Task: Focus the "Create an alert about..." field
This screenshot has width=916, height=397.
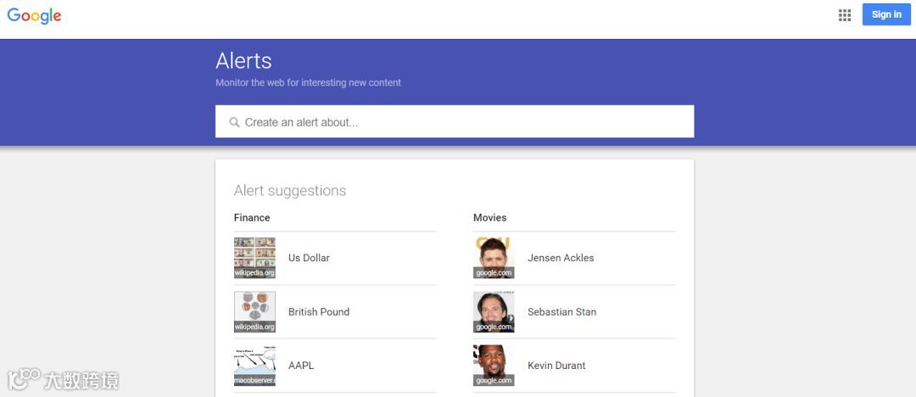Action: pyautogui.click(x=455, y=121)
